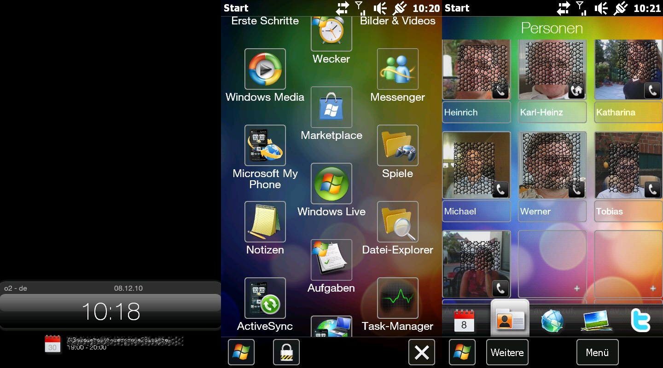This screenshot has height=368, width=663.
Task: Open Werner's contact photo
Action: click(552, 165)
